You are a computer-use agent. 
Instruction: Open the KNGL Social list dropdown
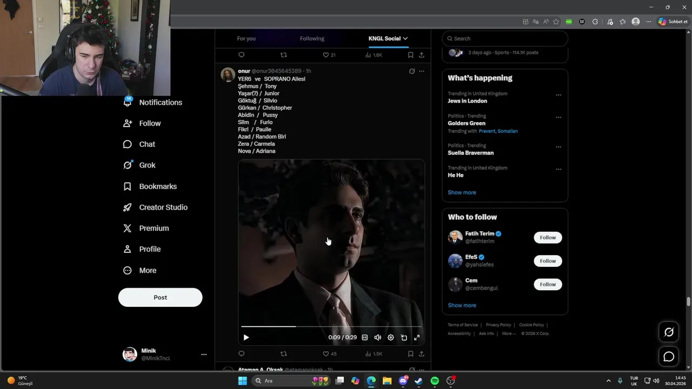388,38
